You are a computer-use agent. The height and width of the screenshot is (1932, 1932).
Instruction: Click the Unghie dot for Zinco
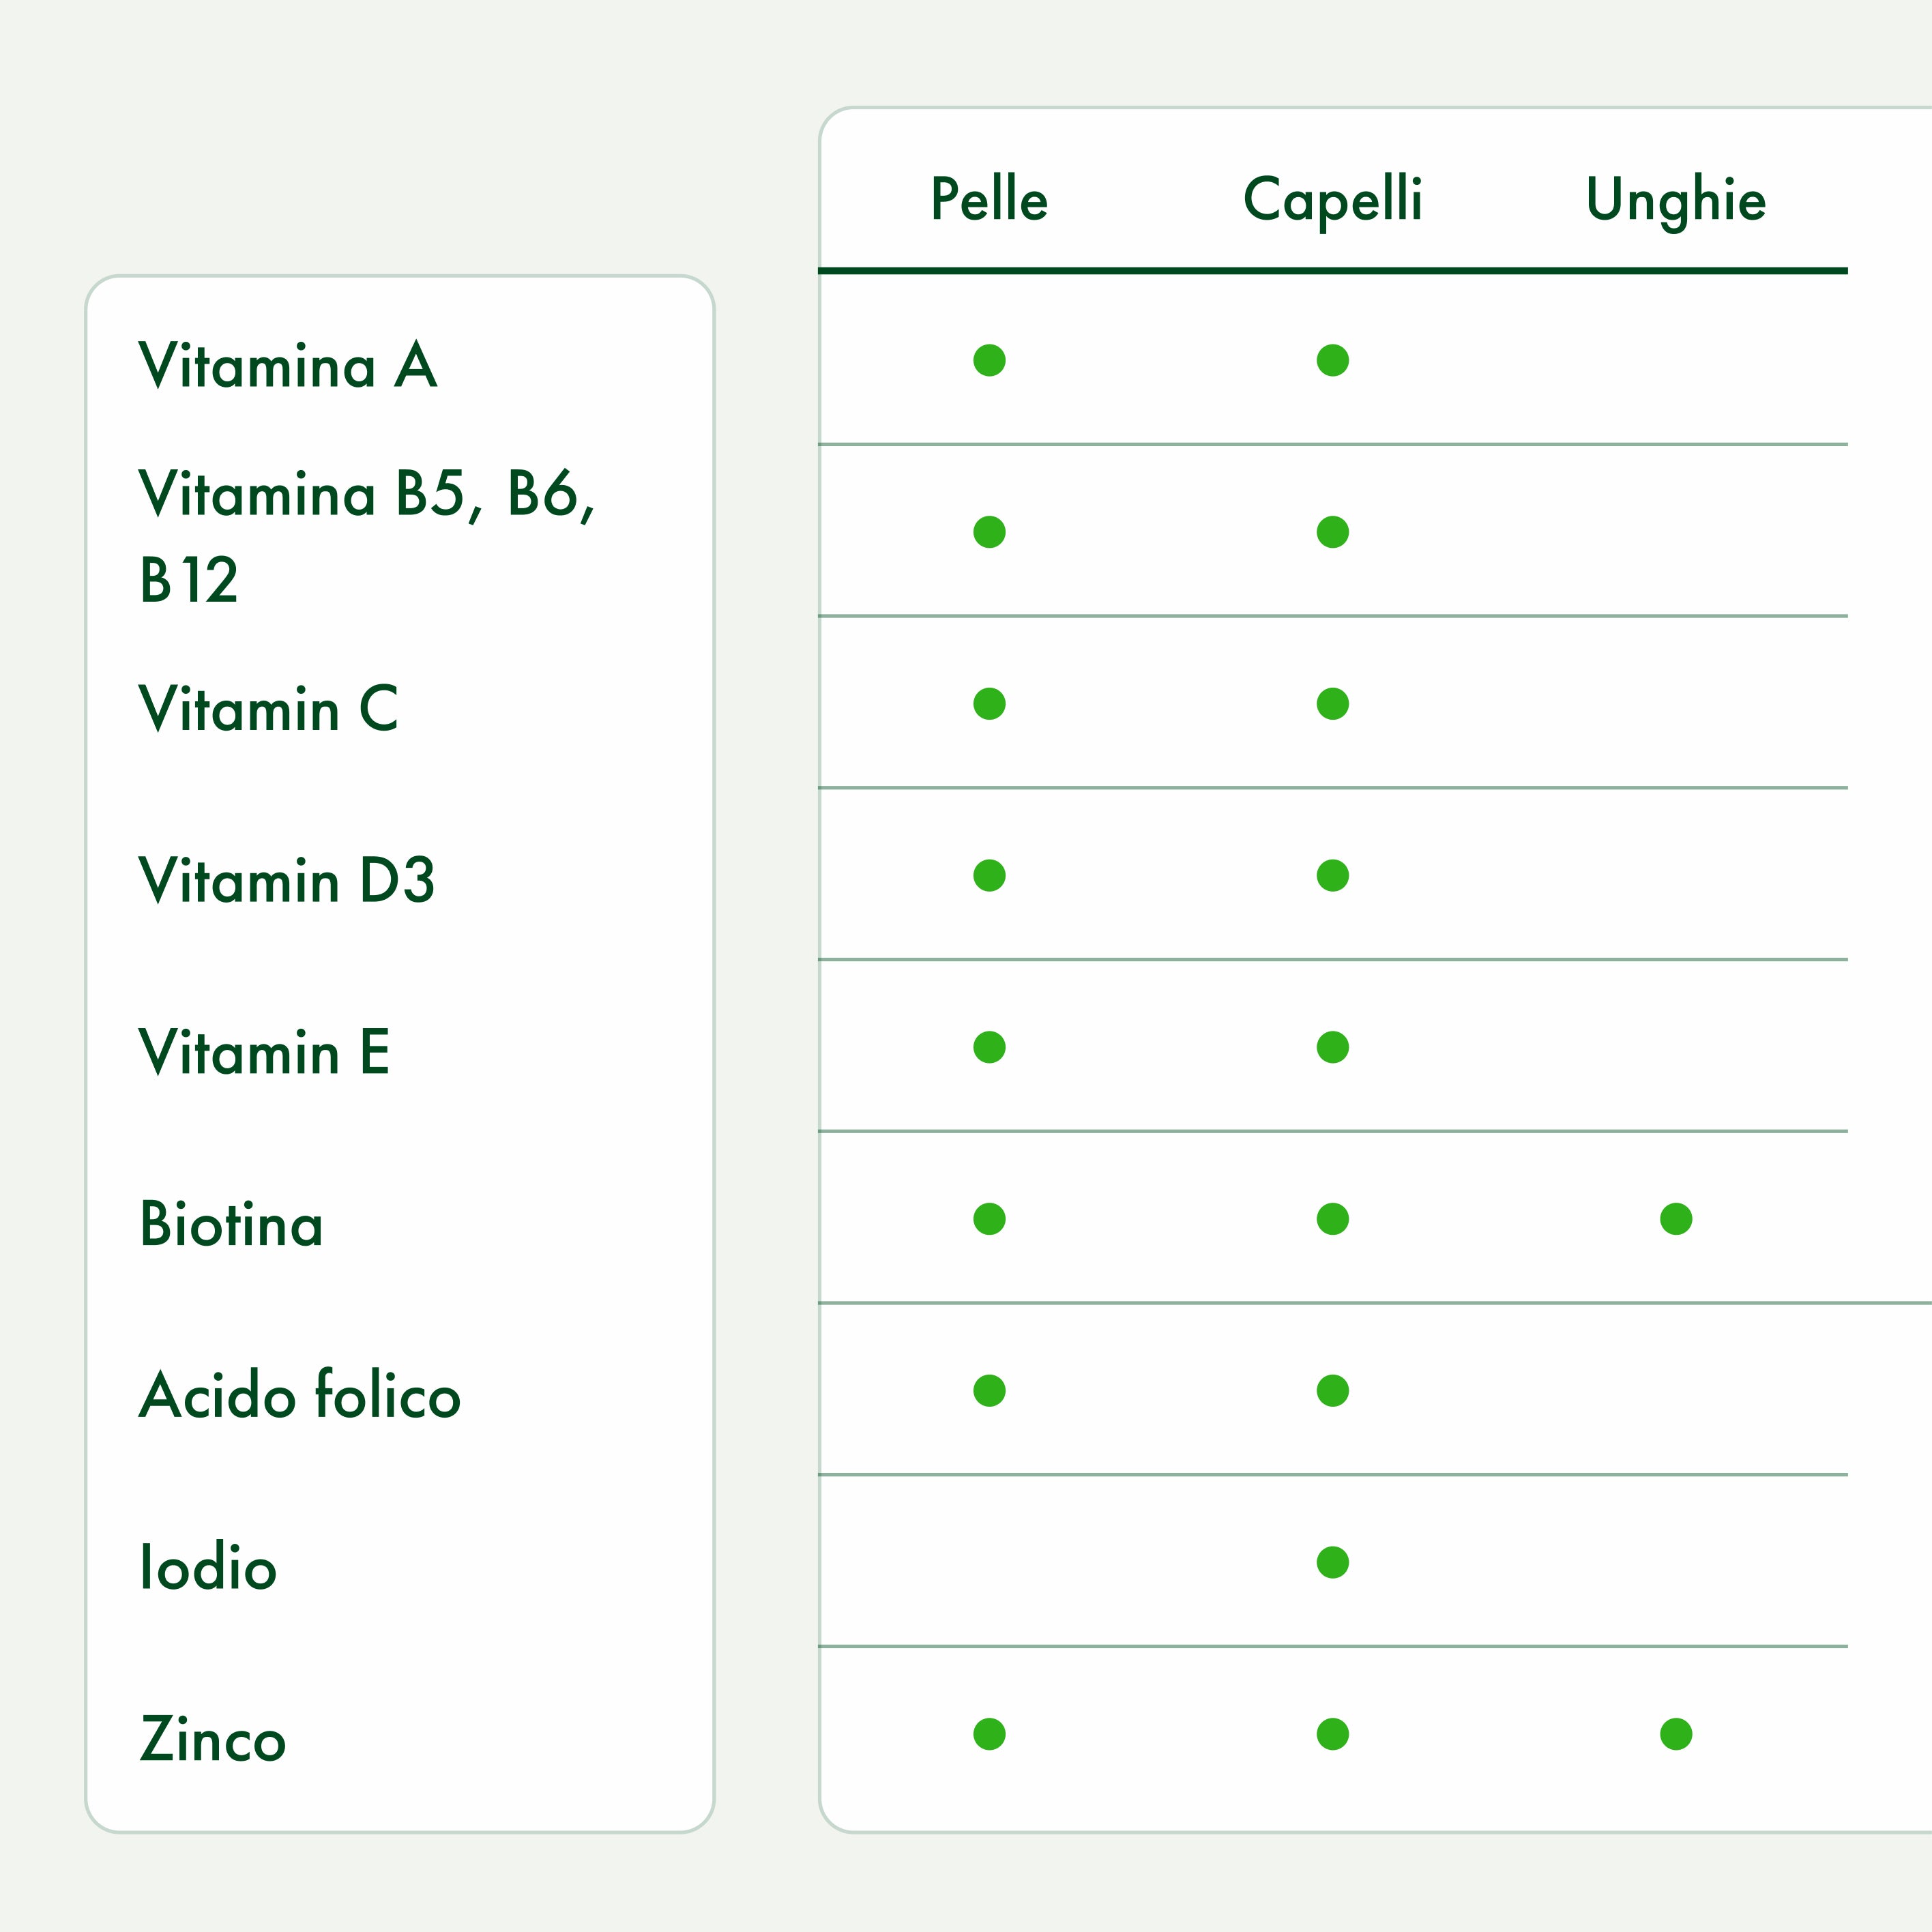pos(1676,1734)
